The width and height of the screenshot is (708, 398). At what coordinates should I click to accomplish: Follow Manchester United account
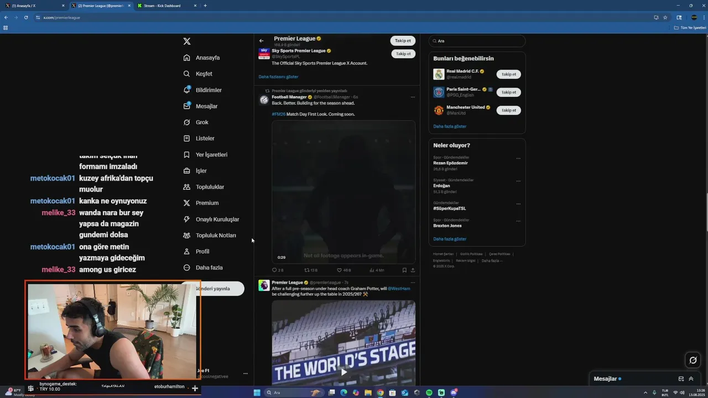[508, 110]
